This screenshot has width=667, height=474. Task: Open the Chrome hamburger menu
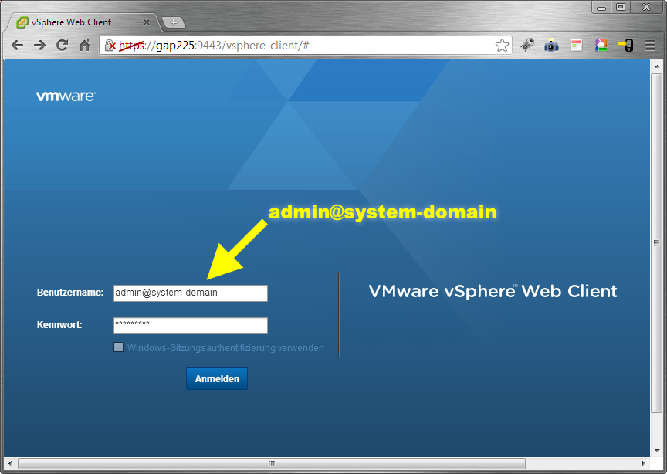[x=651, y=46]
